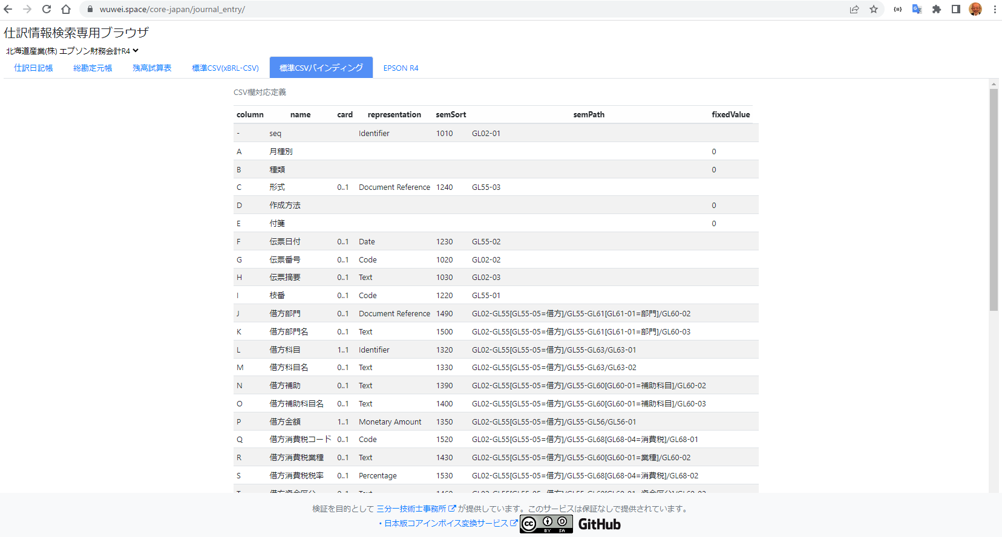Toggle the browser side panel

955,9
